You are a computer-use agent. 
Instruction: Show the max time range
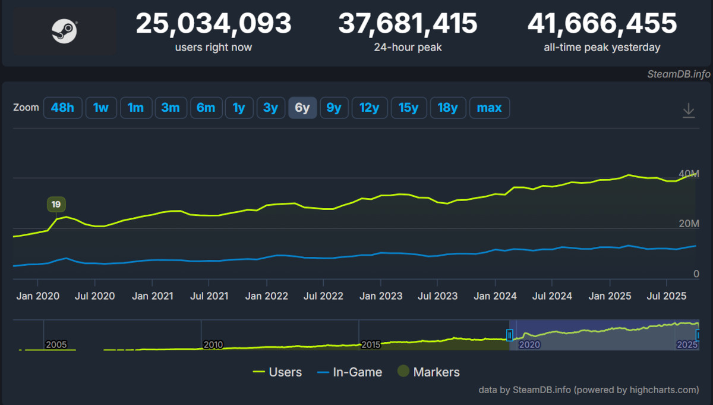coord(489,108)
